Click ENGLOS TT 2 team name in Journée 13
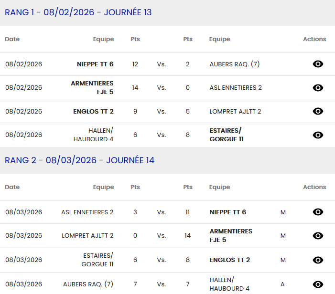335x294 pixels. [x=93, y=111]
